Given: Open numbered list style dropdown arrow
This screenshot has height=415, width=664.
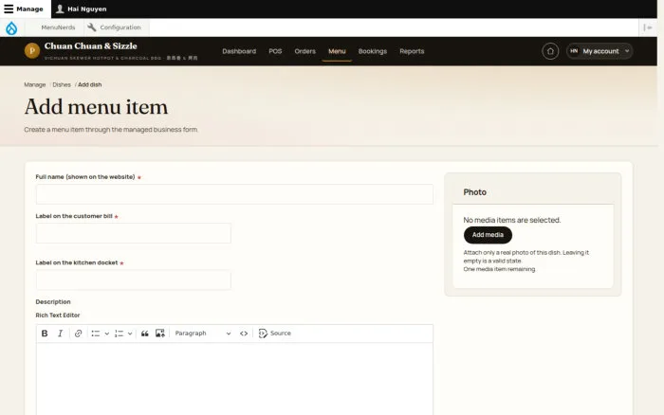Looking at the screenshot, I should 130,334.
